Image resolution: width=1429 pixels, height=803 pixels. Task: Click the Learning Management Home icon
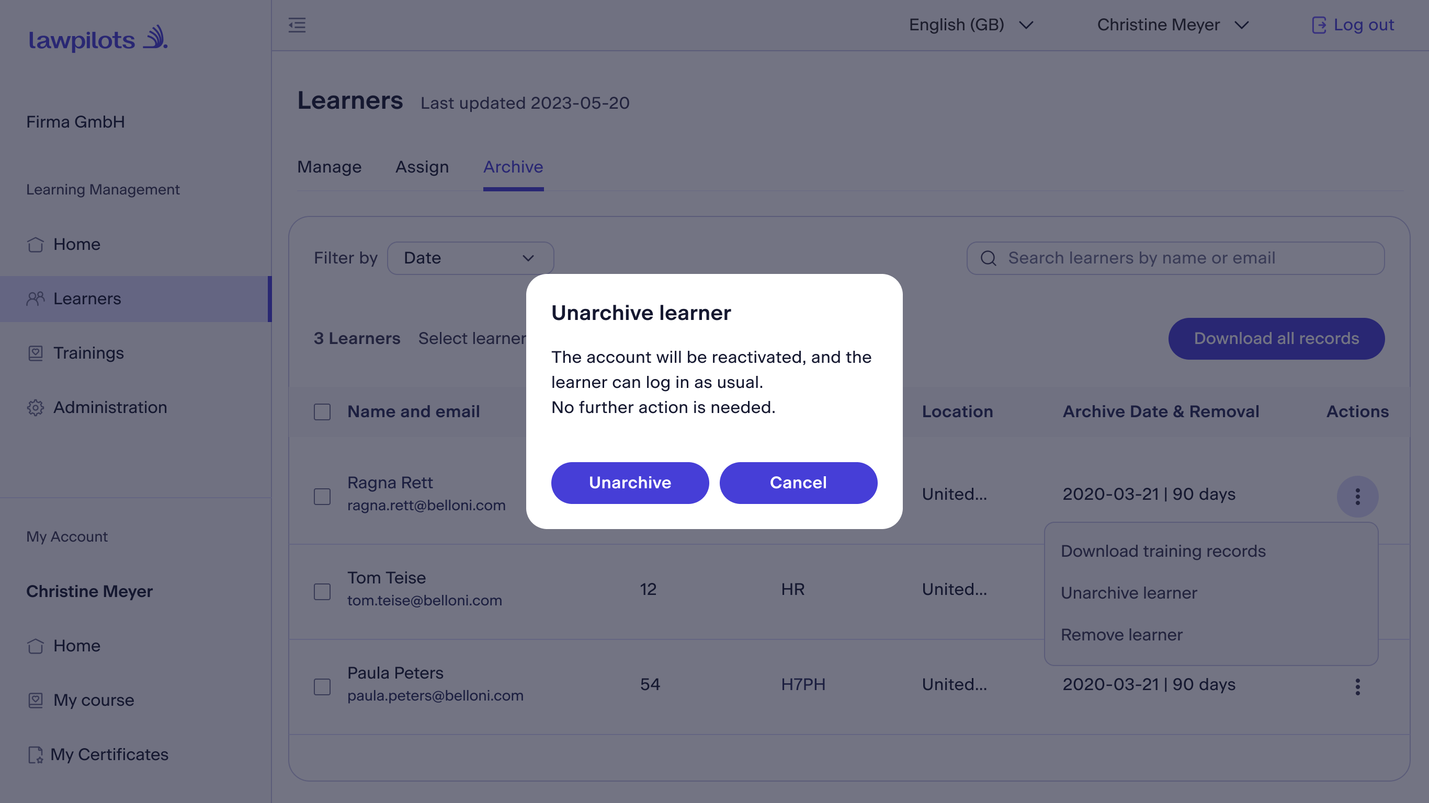coord(36,245)
